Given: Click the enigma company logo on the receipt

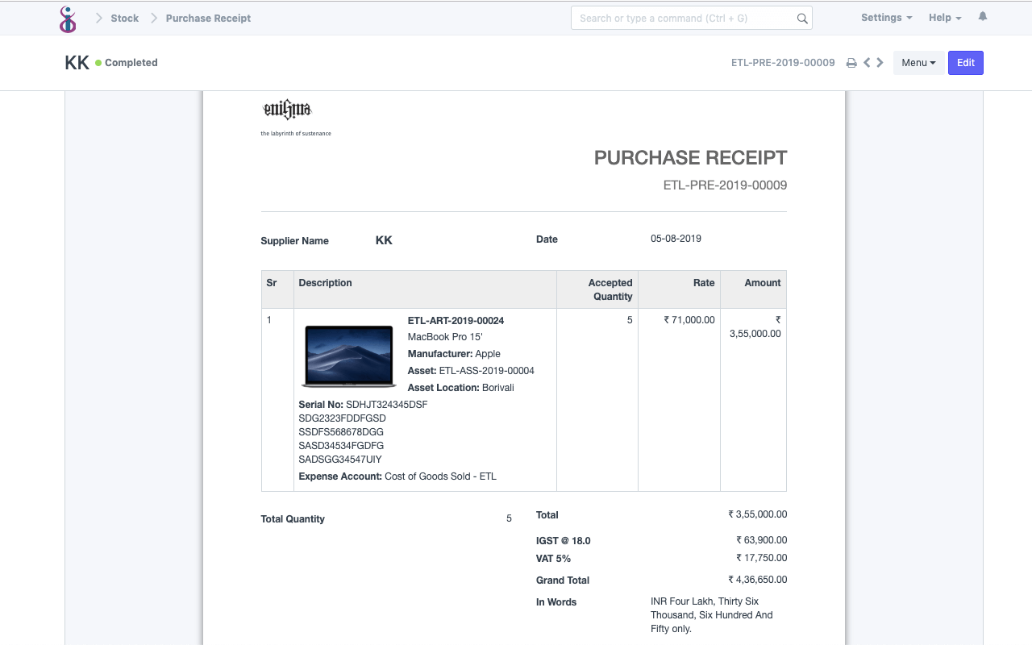Looking at the screenshot, I should [286, 109].
